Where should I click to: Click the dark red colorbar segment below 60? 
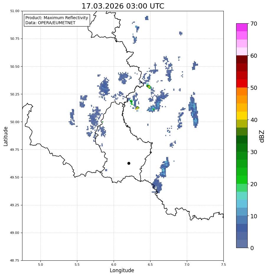(242, 59)
